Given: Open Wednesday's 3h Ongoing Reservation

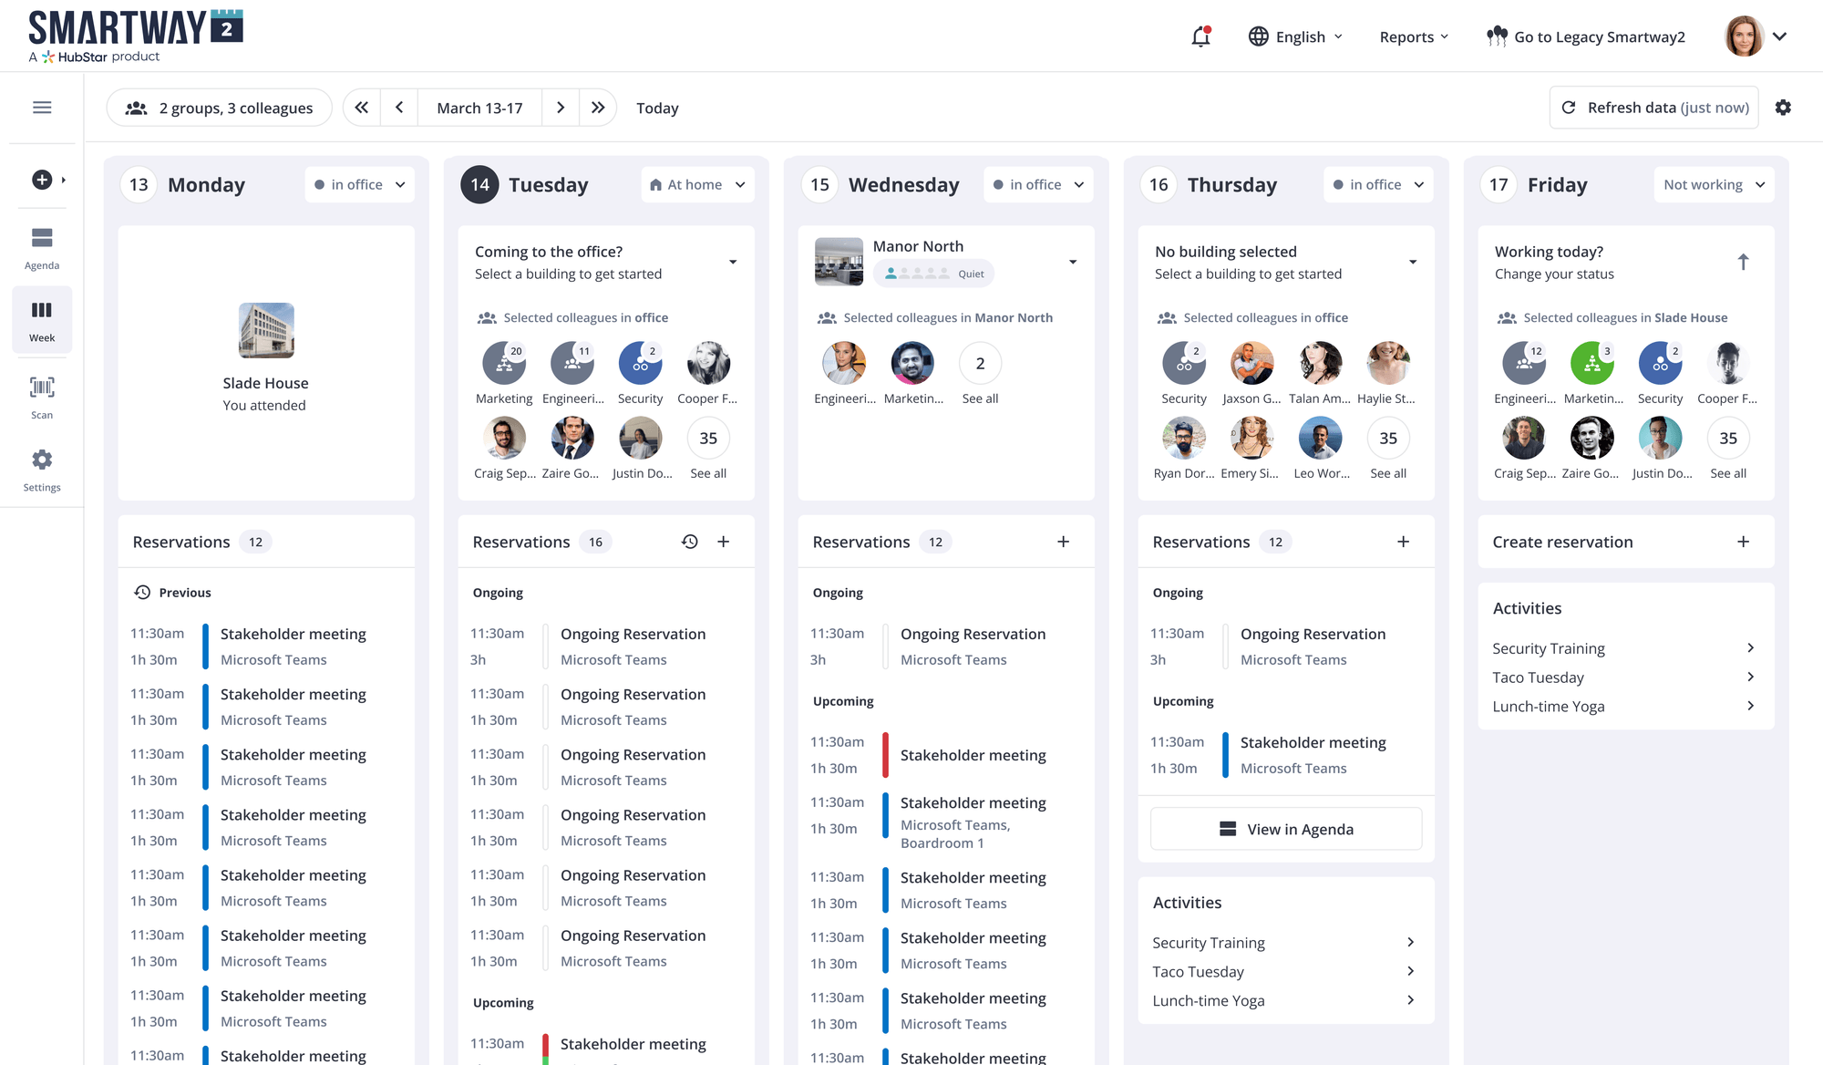Looking at the screenshot, I should (946, 646).
